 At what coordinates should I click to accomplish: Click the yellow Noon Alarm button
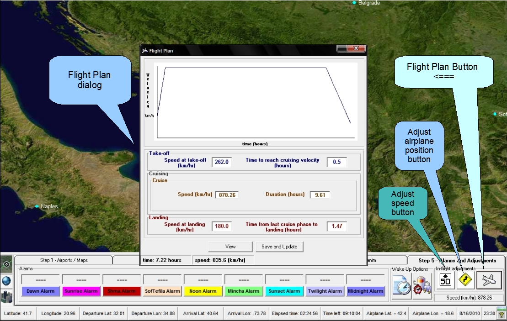click(203, 291)
